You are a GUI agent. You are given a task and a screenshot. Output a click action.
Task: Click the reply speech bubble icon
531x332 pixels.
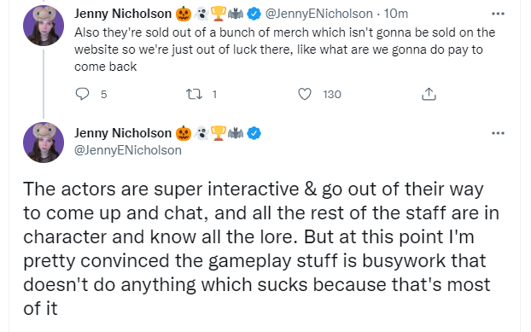(82, 94)
